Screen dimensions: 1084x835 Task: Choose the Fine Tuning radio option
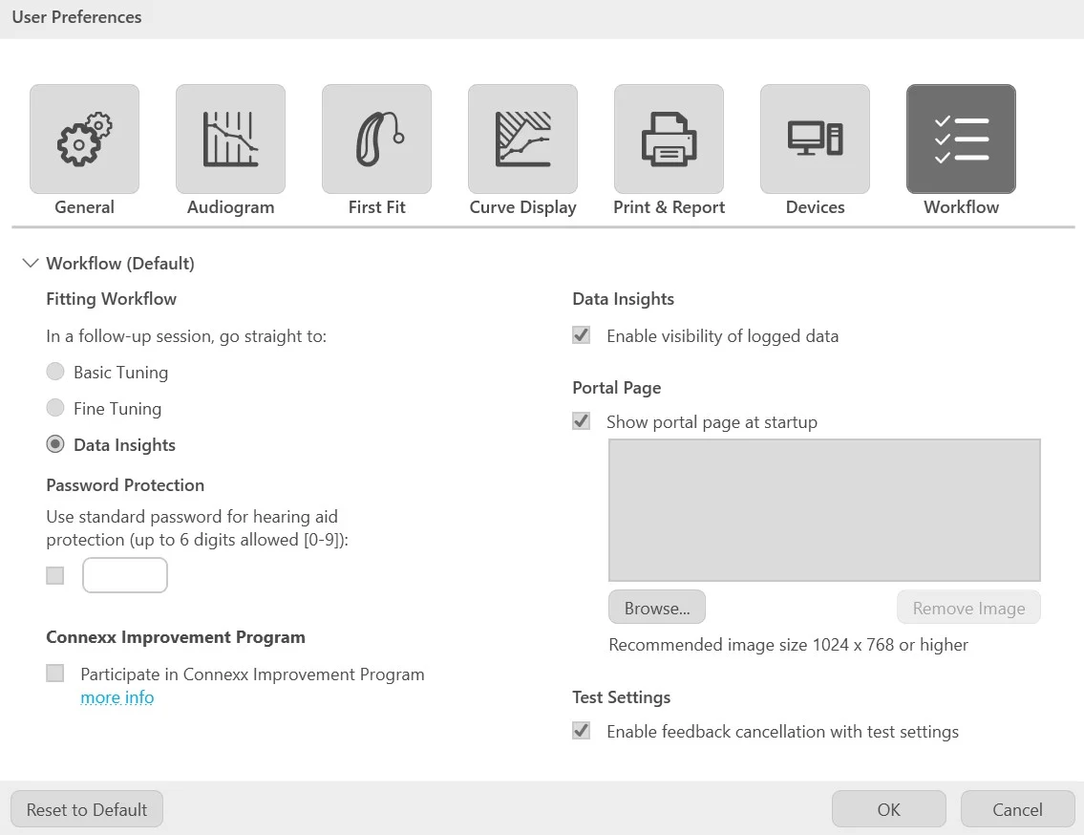tap(55, 408)
